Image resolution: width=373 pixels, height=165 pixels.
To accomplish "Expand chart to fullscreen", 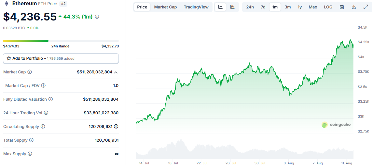I will pos(366,7).
